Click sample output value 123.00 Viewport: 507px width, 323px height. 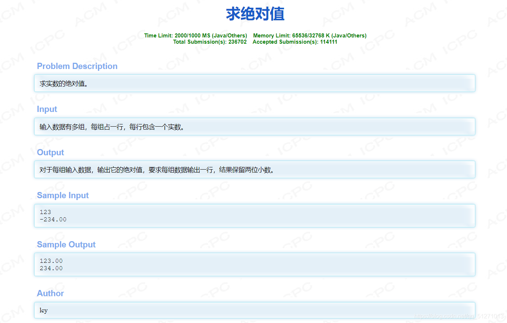point(51,261)
